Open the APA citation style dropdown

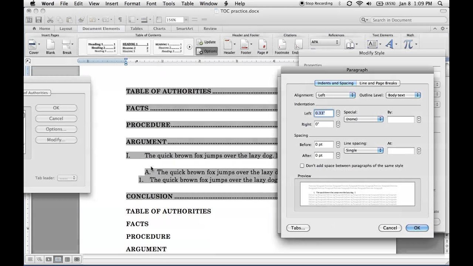pyautogui.click(x=325, y=42)
